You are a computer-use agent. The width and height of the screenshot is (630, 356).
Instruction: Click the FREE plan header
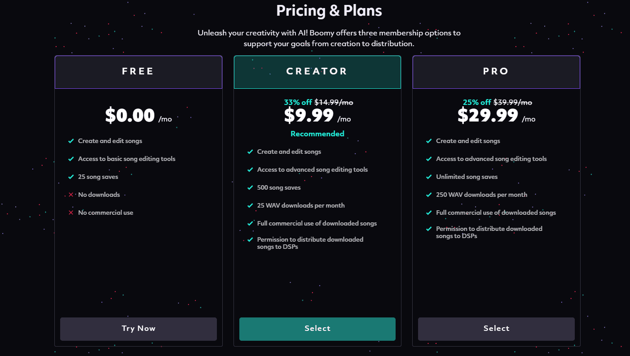point(138,72)
